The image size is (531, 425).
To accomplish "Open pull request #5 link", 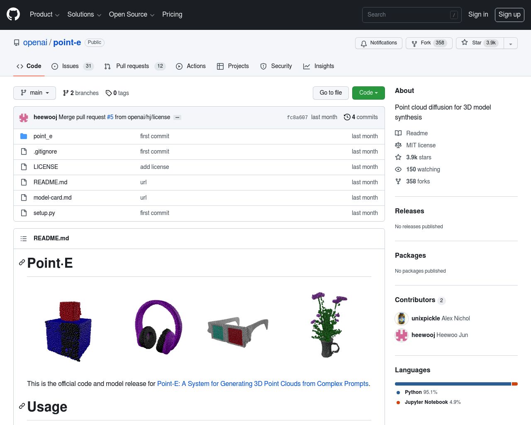I will pos(110,117).
